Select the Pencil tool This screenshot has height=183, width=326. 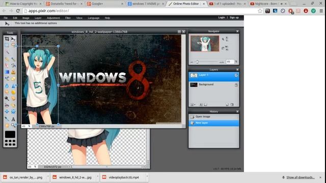(7, 59)
